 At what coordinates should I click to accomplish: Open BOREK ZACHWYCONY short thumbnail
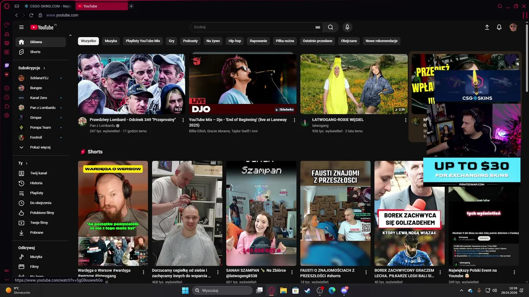[x=410, y=213]
